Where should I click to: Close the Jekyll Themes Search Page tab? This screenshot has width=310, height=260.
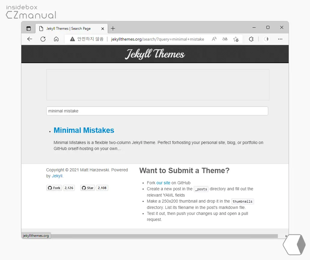103,29
